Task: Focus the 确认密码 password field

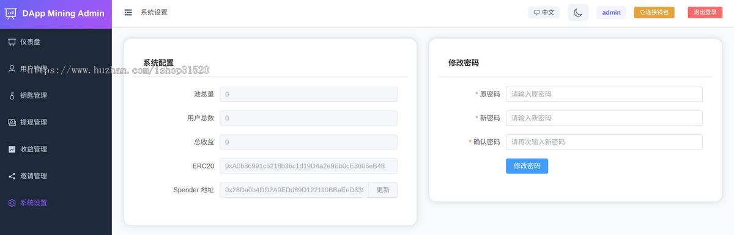Action: (x=604, y=142)
